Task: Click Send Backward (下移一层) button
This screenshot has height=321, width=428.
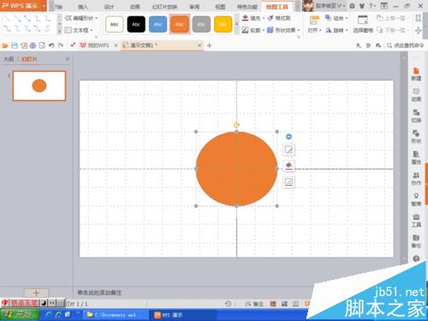Action: [393, 30]
